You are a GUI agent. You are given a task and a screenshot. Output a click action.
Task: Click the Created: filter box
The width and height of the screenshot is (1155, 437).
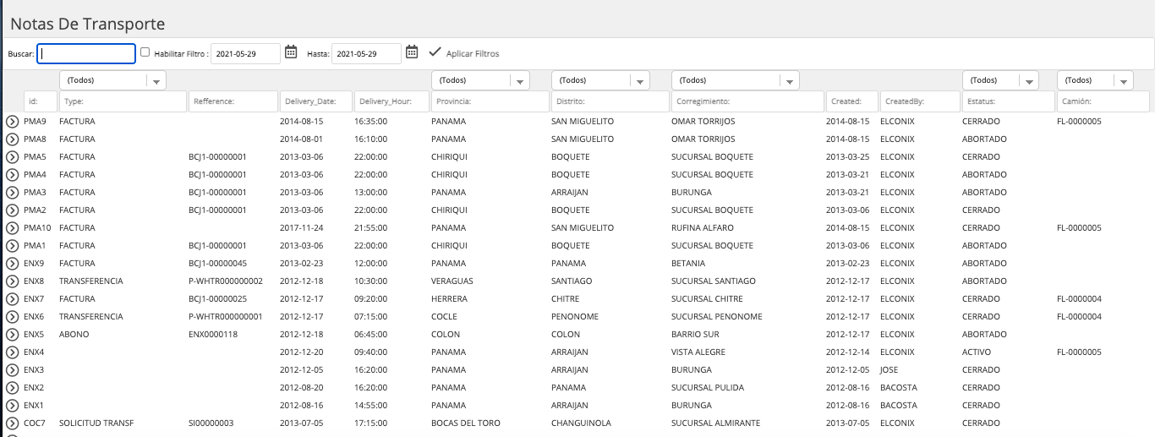coord(852,101)
